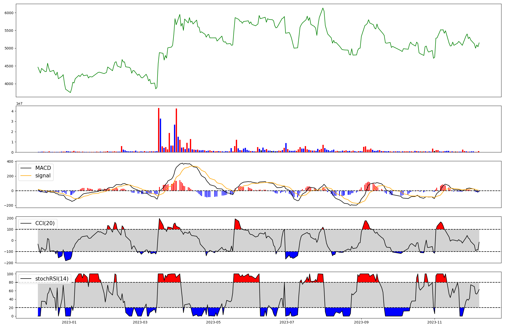This screenshot has height=328, width=505.
Task: Click the stochRSI(14) legend label
Action: [x=52, y=279]
